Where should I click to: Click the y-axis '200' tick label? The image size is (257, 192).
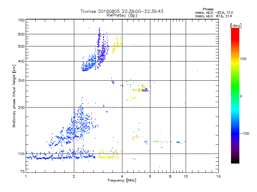[21, 108]
